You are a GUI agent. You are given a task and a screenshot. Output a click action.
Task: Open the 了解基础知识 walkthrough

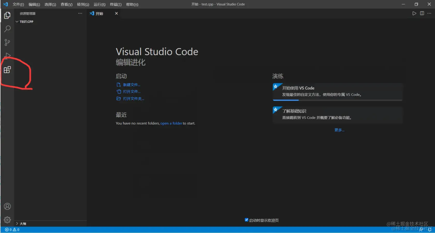coord(338,114)
